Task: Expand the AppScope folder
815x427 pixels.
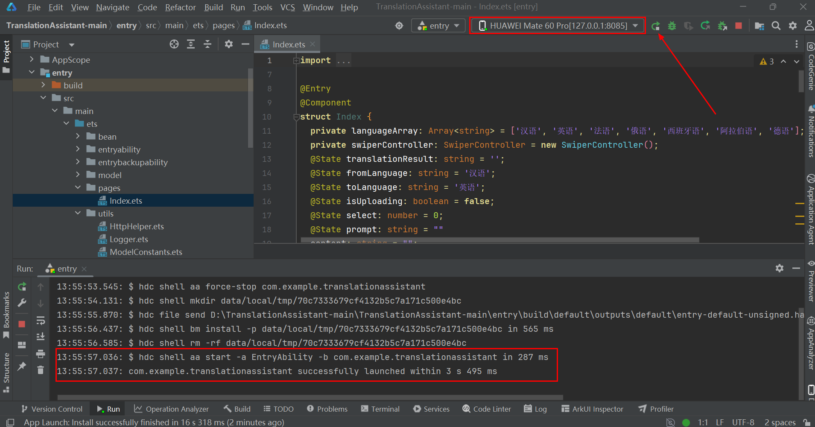Action: tap(32, 60)
